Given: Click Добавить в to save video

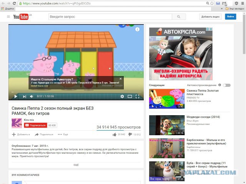Looking at the screenshot, I should [21, 134].
